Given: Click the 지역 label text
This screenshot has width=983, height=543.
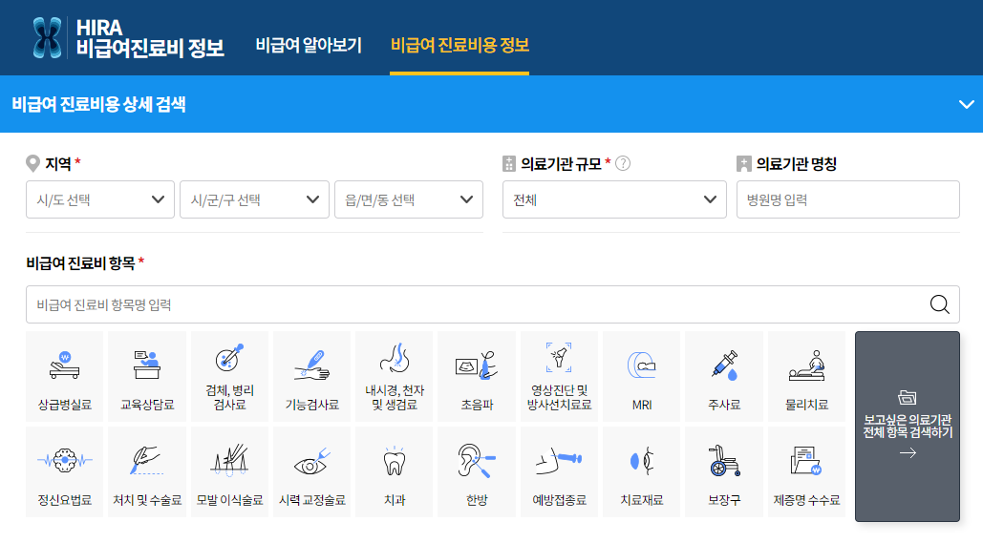Looking at the screenshot, I should [57, 163].
